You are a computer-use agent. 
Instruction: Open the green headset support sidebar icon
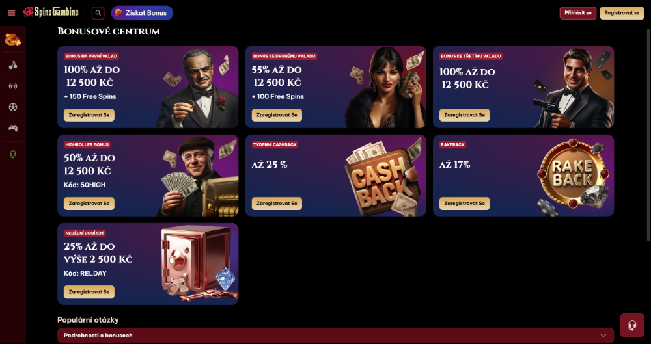[x=13, y=154]
